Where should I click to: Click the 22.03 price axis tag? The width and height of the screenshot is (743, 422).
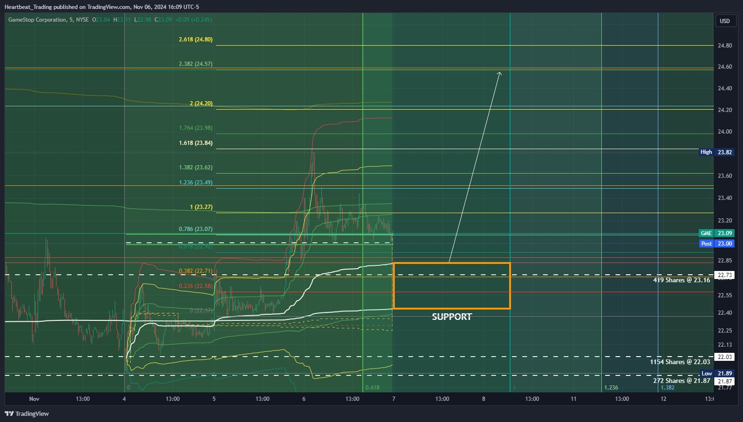point(725,357)
